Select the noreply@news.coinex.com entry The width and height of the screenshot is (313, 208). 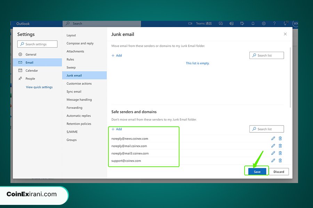click(130, 139)
